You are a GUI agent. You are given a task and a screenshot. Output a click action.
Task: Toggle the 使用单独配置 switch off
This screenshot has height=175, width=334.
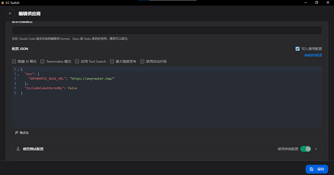tap(305, 149)
